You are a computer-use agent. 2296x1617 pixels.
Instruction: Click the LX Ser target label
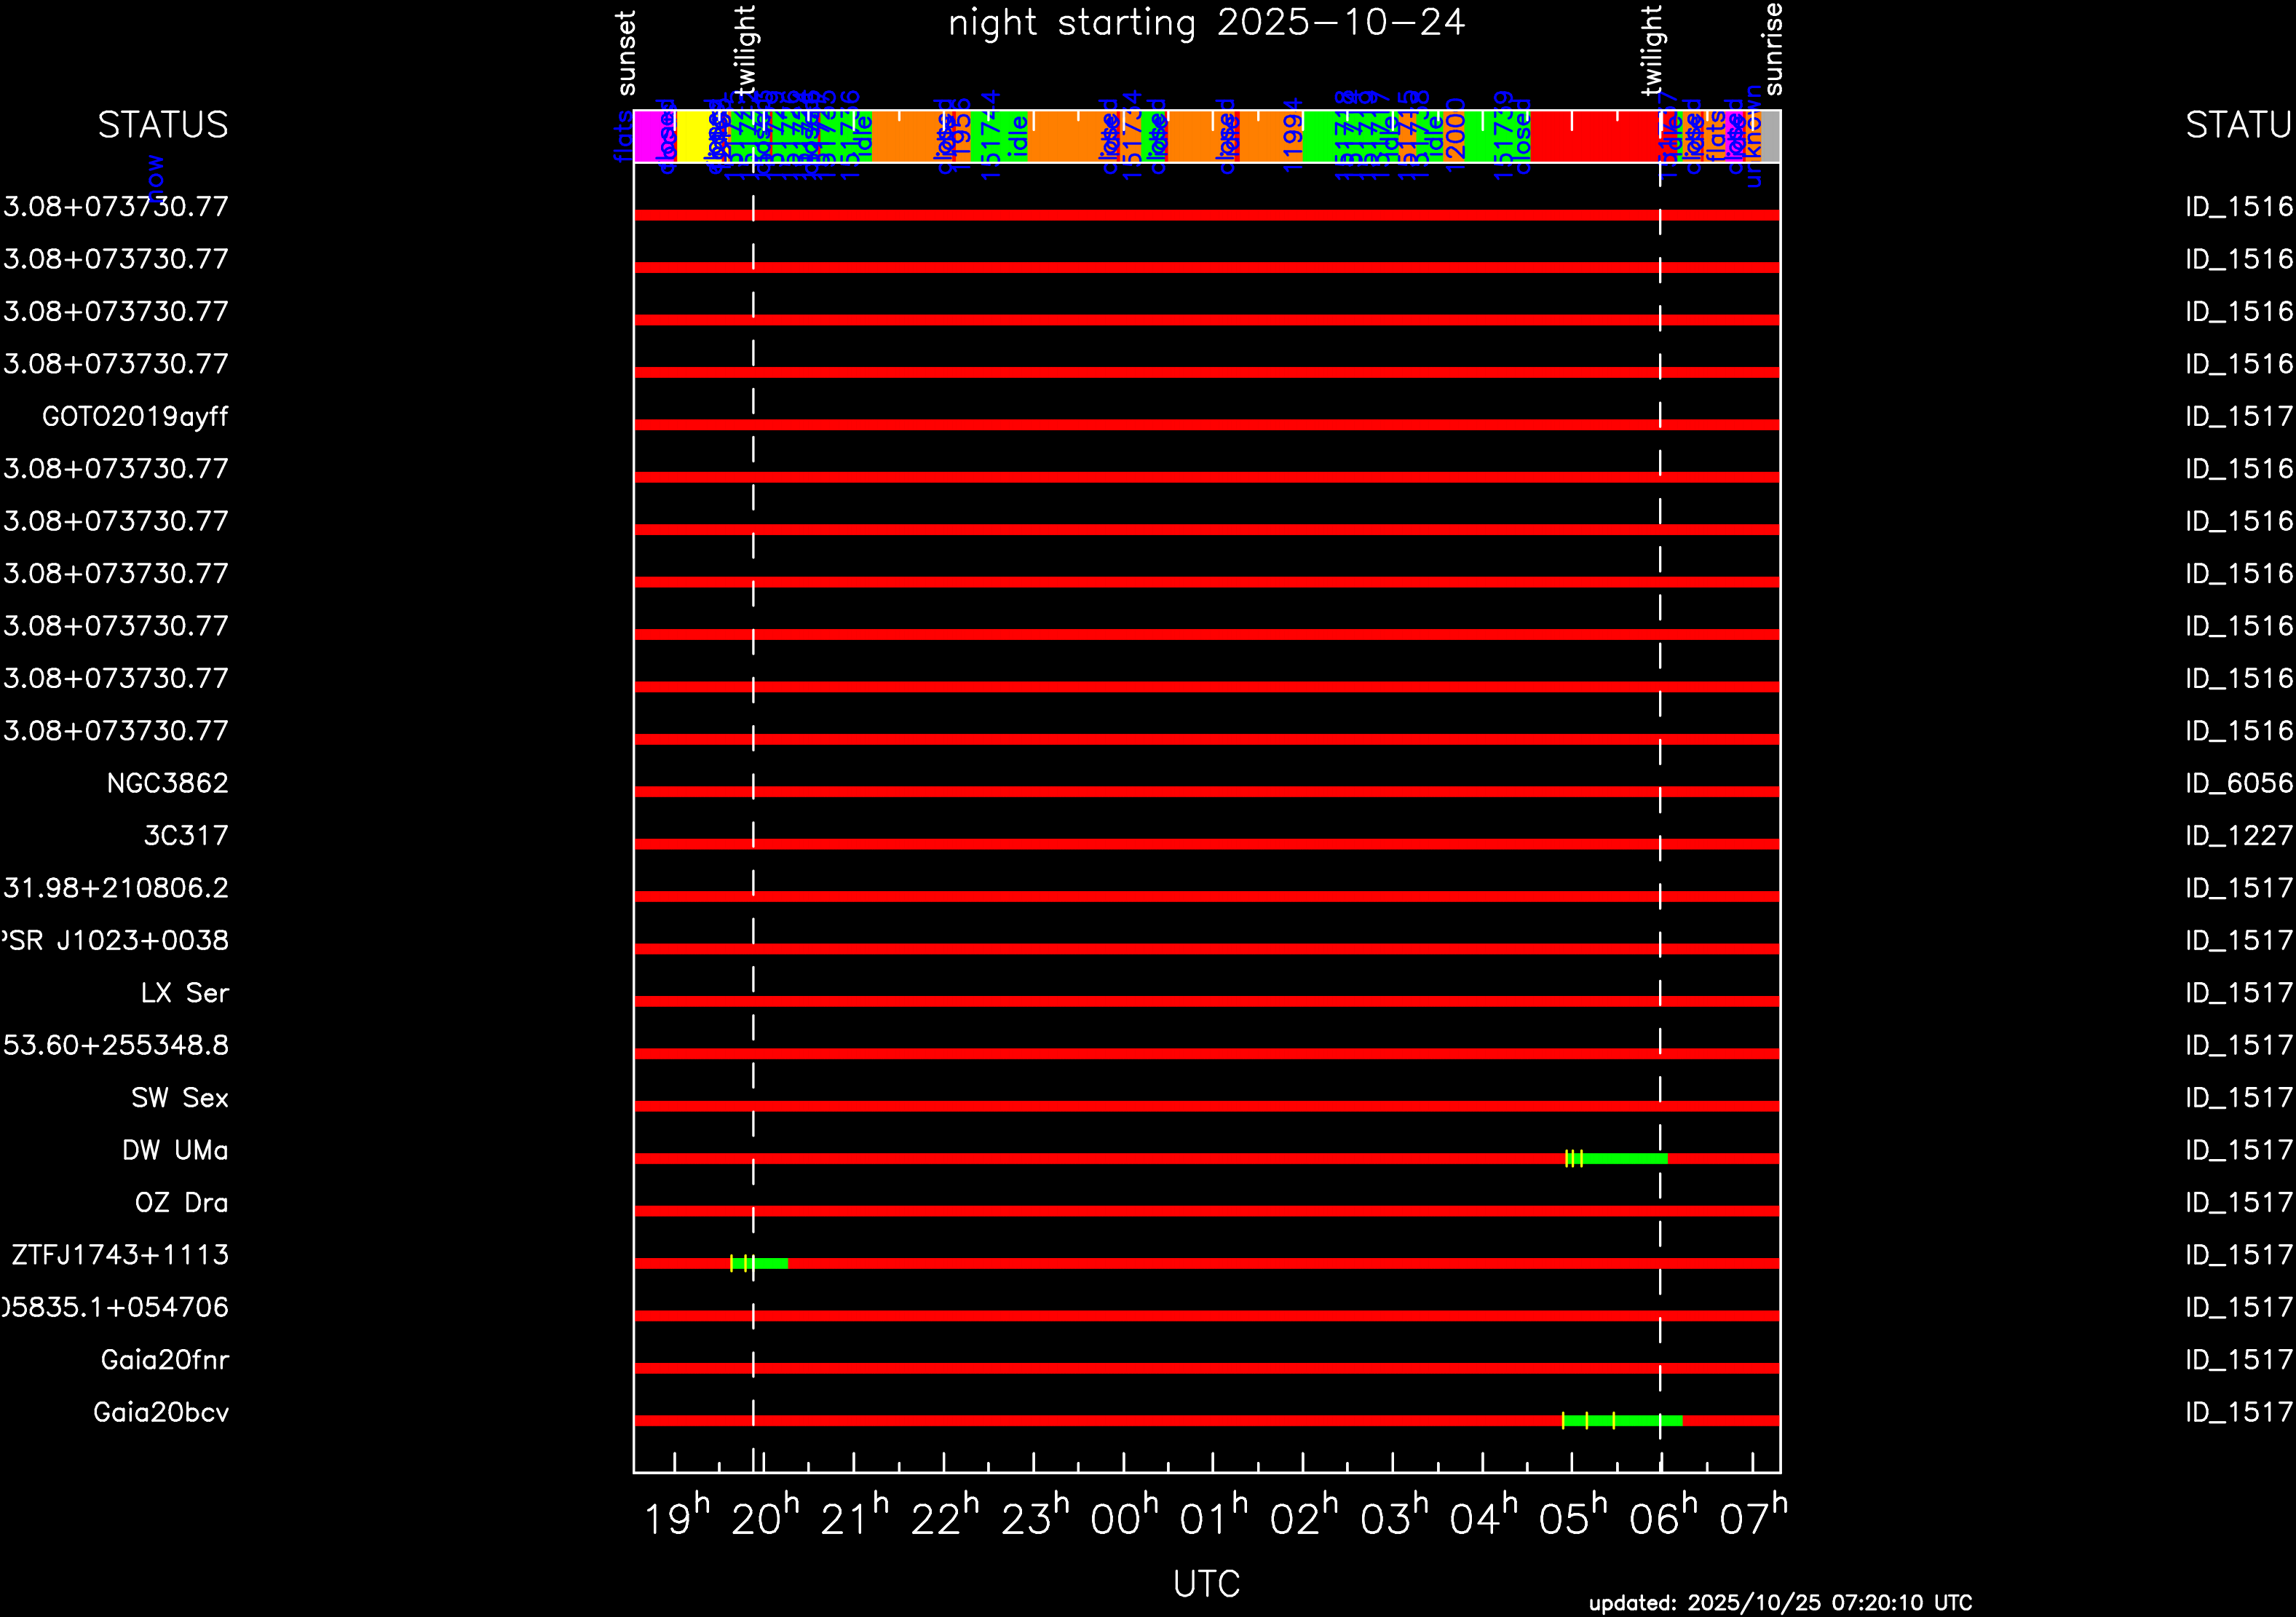pyautogui.click(x=185, y=993)
